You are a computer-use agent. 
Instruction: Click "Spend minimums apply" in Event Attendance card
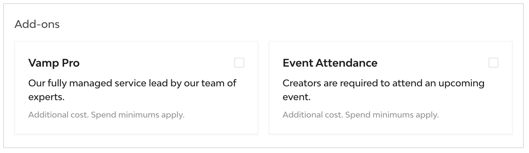[x=392, y=115]
